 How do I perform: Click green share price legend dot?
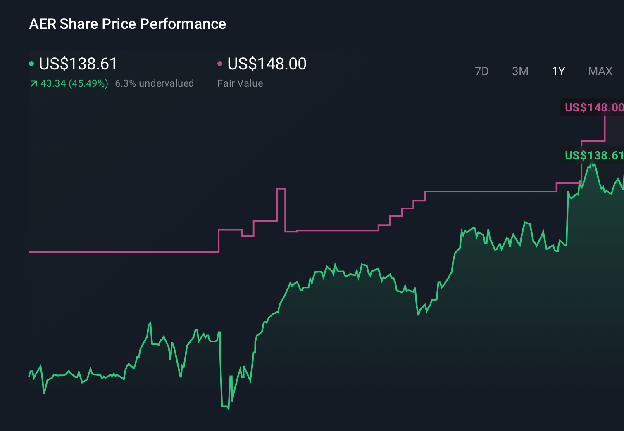tap(31, 64)
